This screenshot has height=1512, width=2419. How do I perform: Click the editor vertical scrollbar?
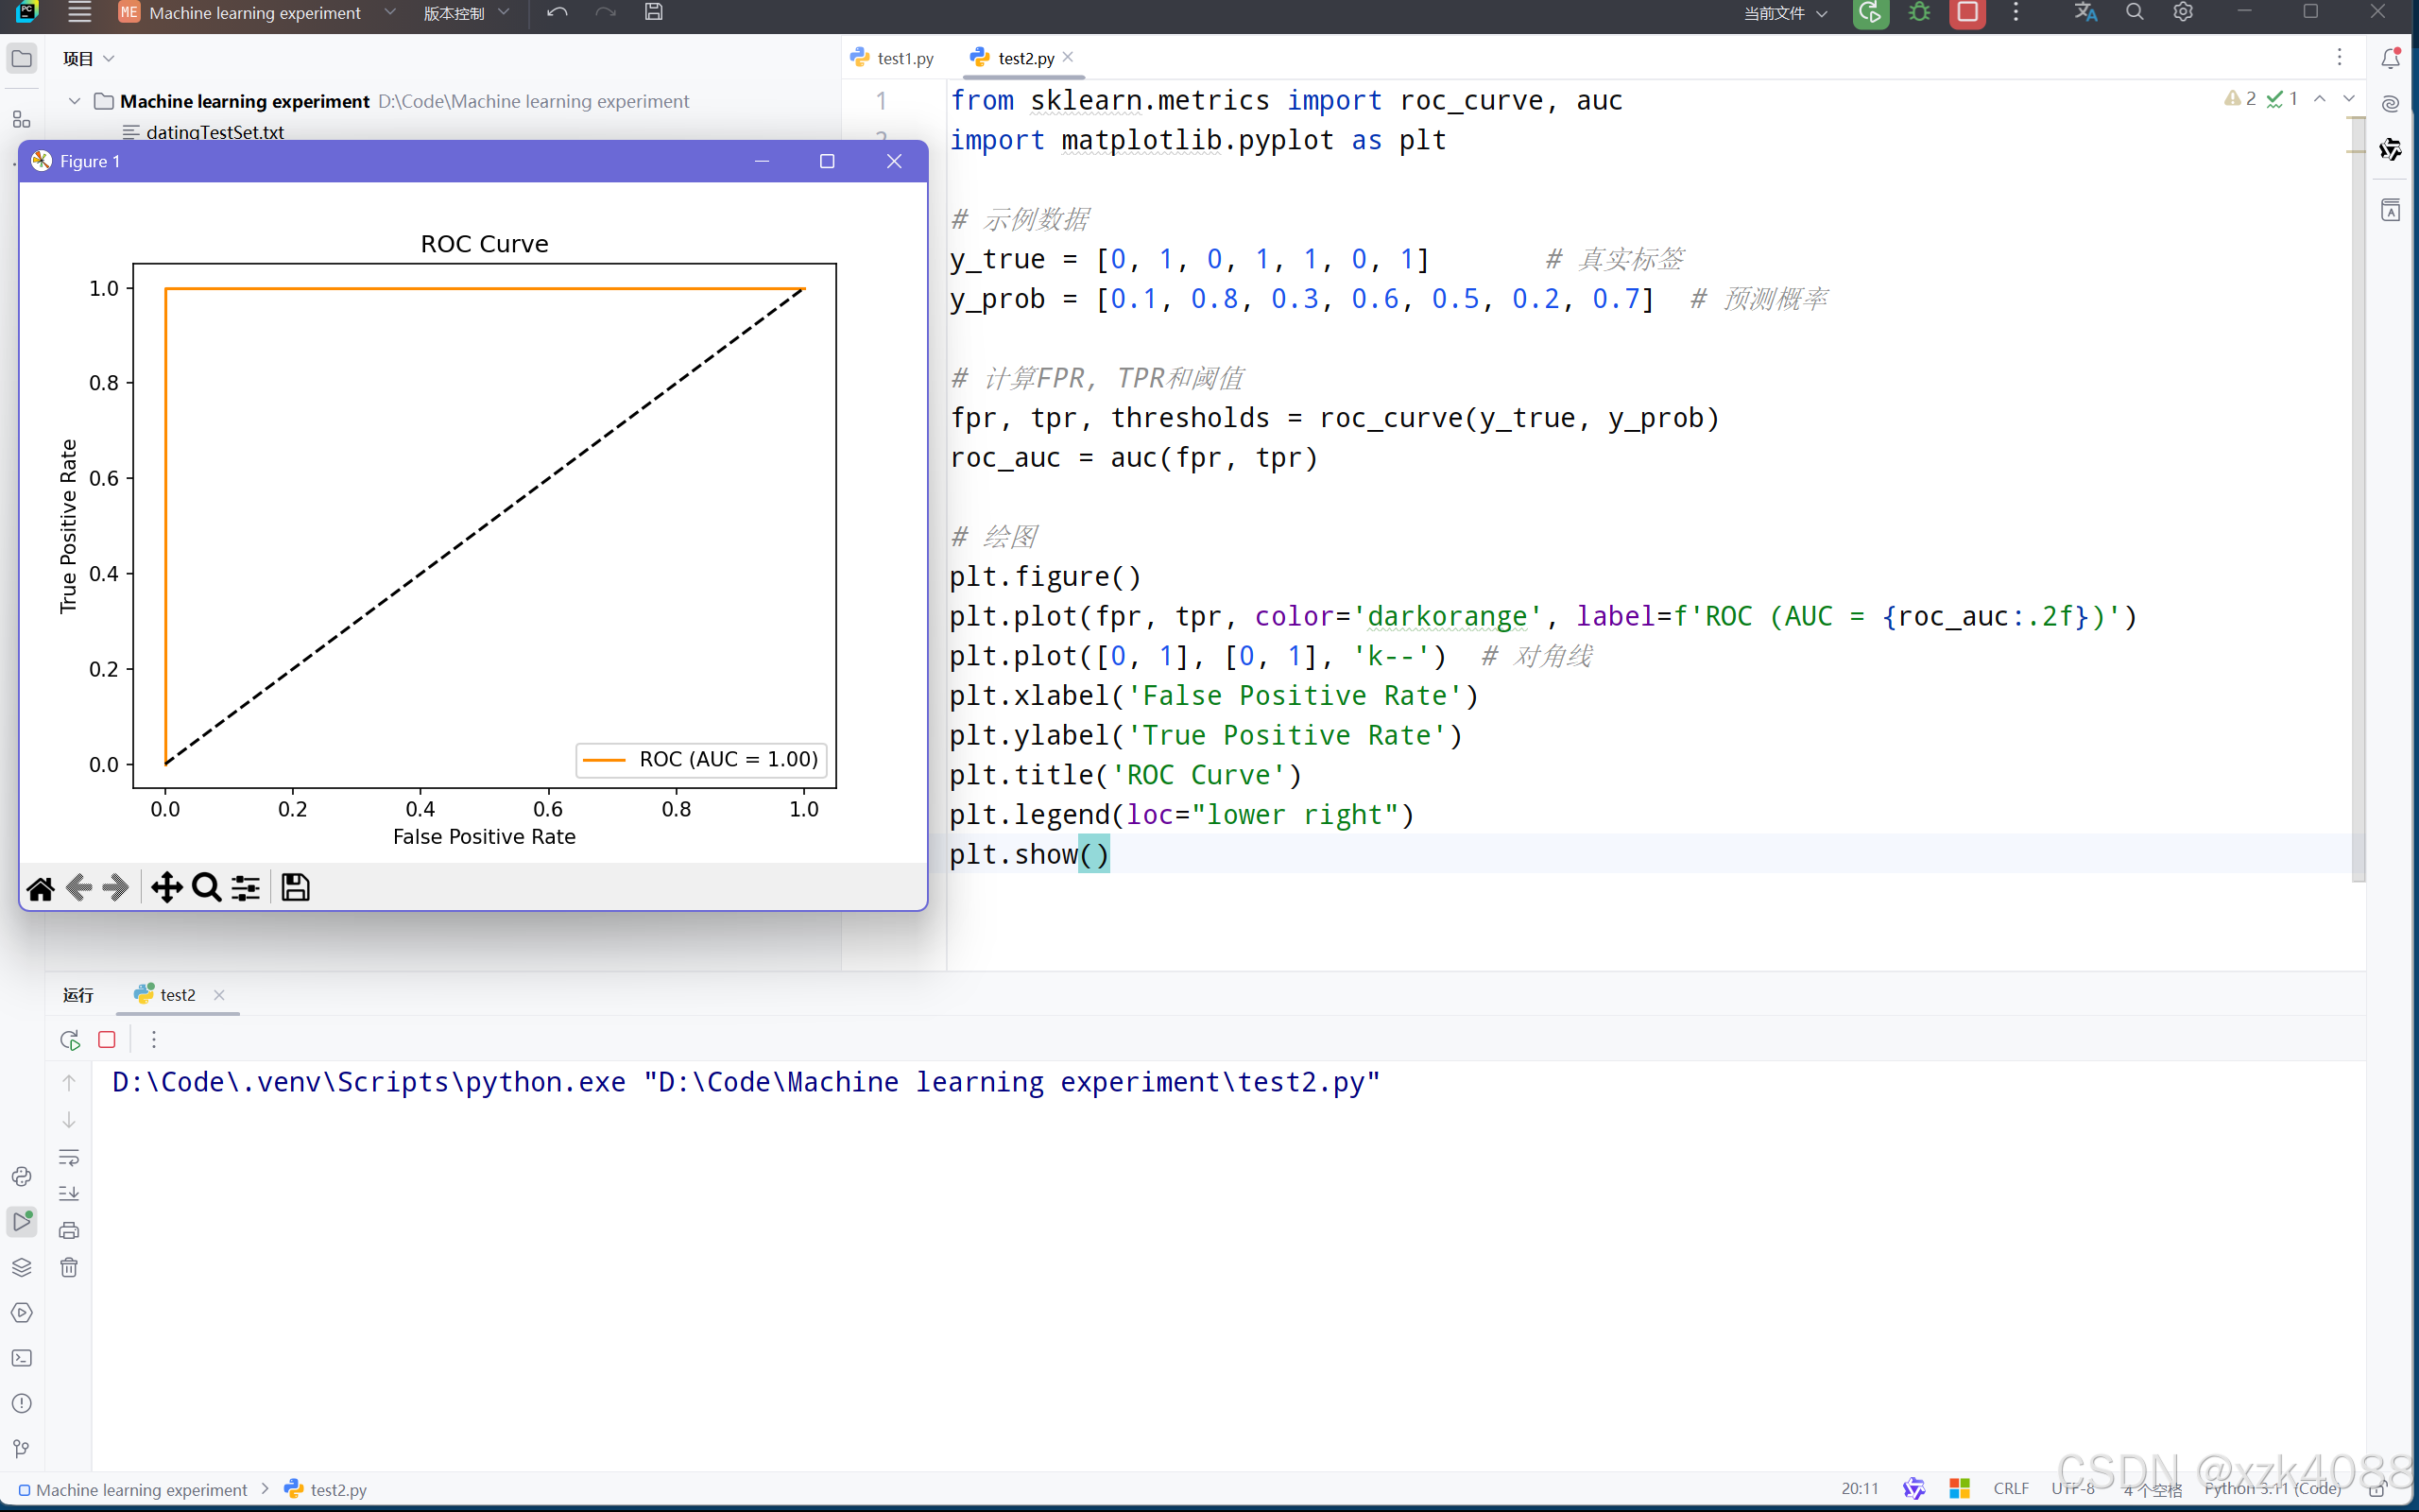[2358, 500]
